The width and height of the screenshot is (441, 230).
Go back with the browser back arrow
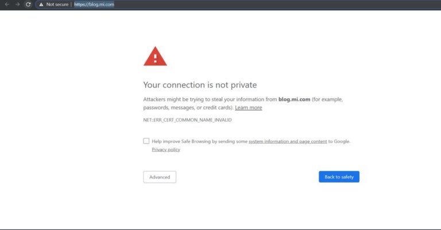pos(7,5)
